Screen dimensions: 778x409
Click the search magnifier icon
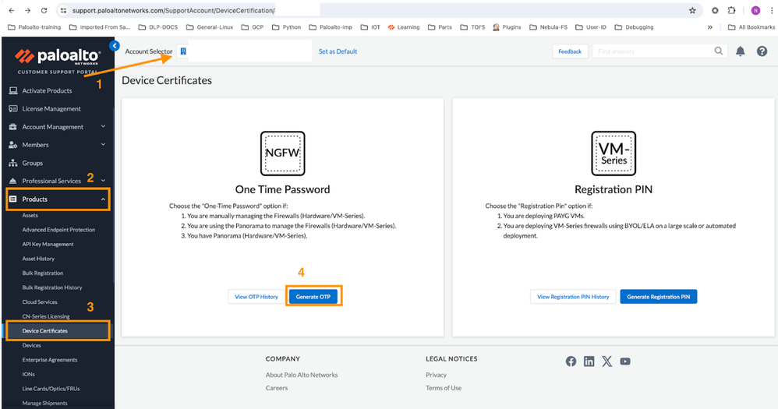pyautogui.click(x=719, y=51)
